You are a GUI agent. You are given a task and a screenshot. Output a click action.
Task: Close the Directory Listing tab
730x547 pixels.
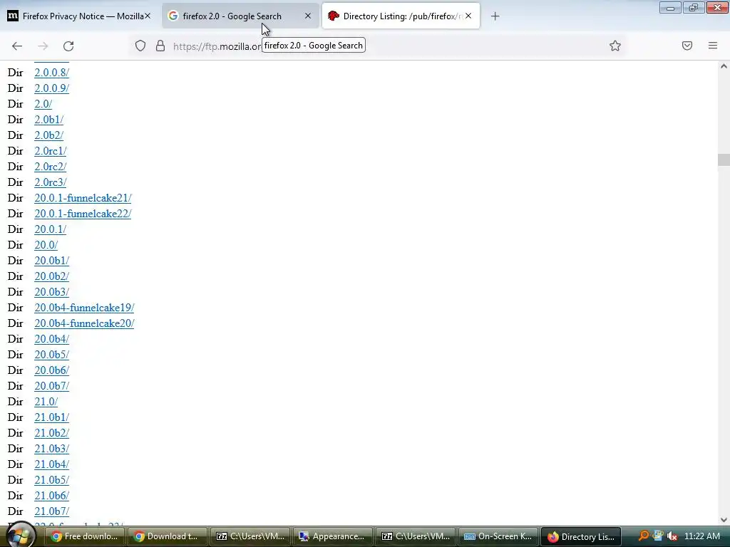[468, 16]
